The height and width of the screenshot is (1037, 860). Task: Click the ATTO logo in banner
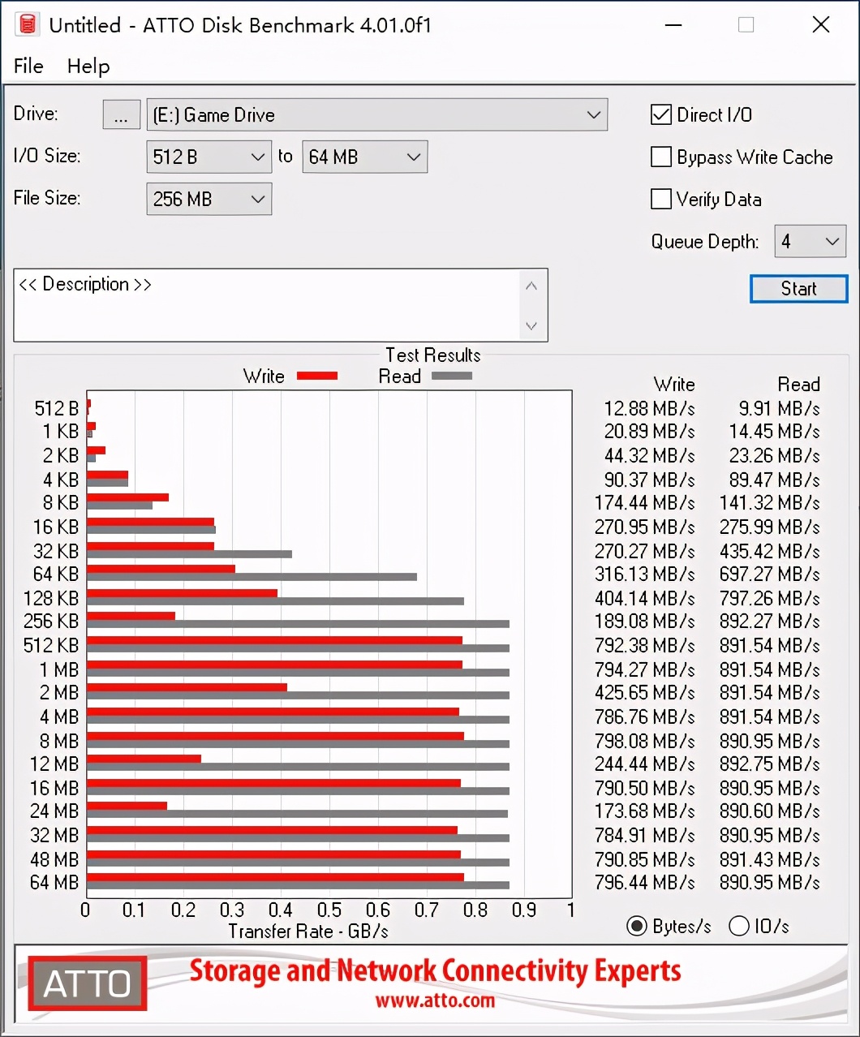[x=88, y=983]
